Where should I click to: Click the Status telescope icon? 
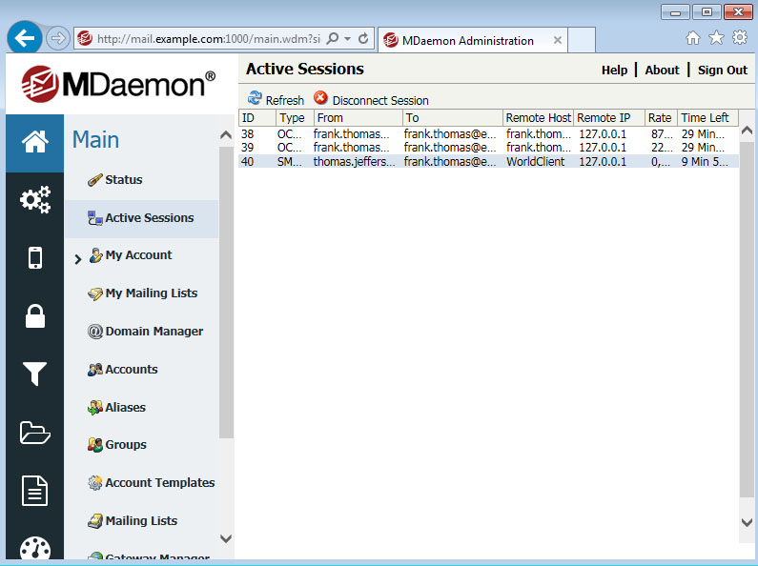click(94, 180)
